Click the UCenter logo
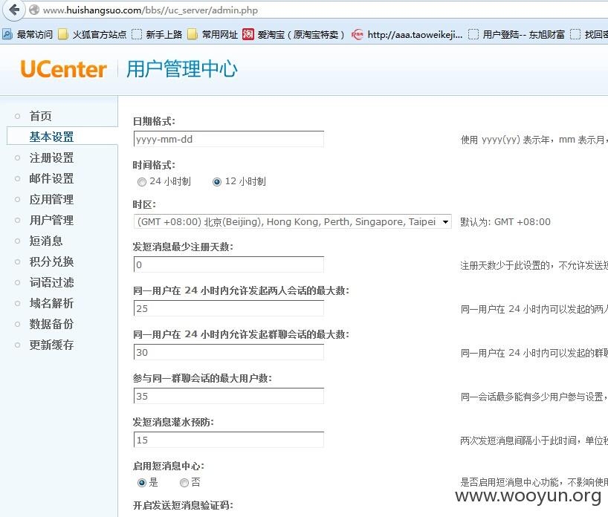The image size is (608, 517). pyautogui.click(x=63, y=69)
